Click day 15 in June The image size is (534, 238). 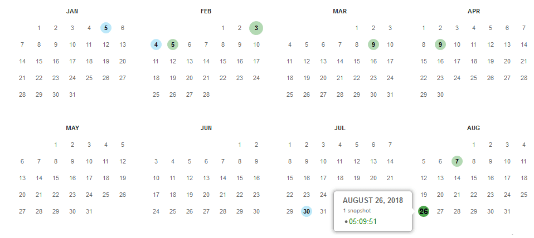(240, 178)
